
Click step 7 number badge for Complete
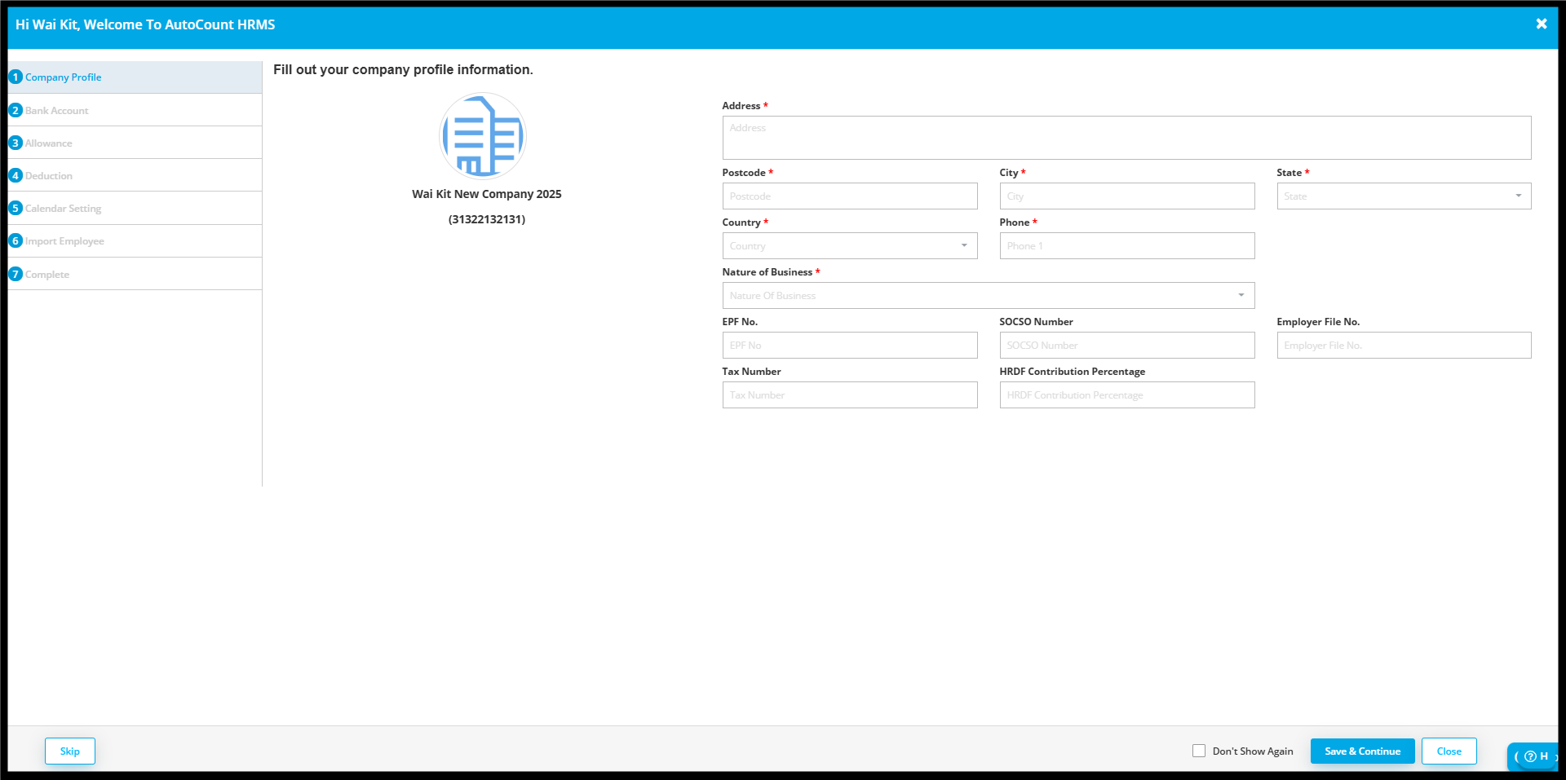pos(15,274)
